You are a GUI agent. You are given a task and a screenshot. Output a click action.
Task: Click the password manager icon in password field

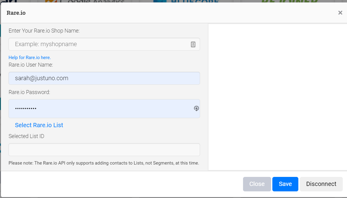click(196, 108)
